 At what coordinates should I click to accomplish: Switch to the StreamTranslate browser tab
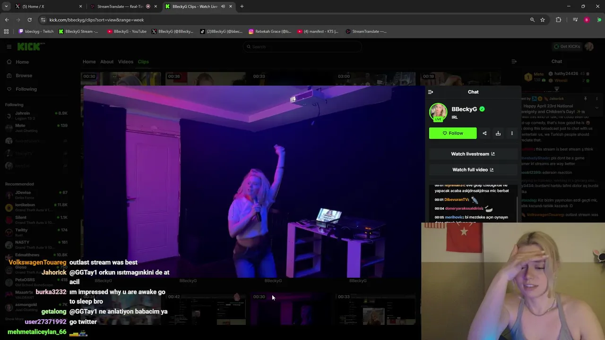pos(124,7)
